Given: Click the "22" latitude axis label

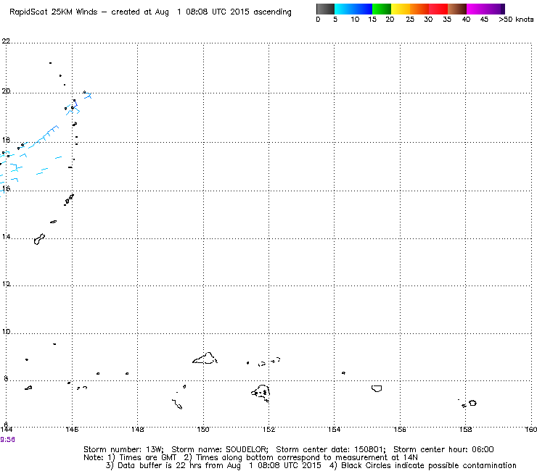Looking at the screenshot, I should point(6,41).
